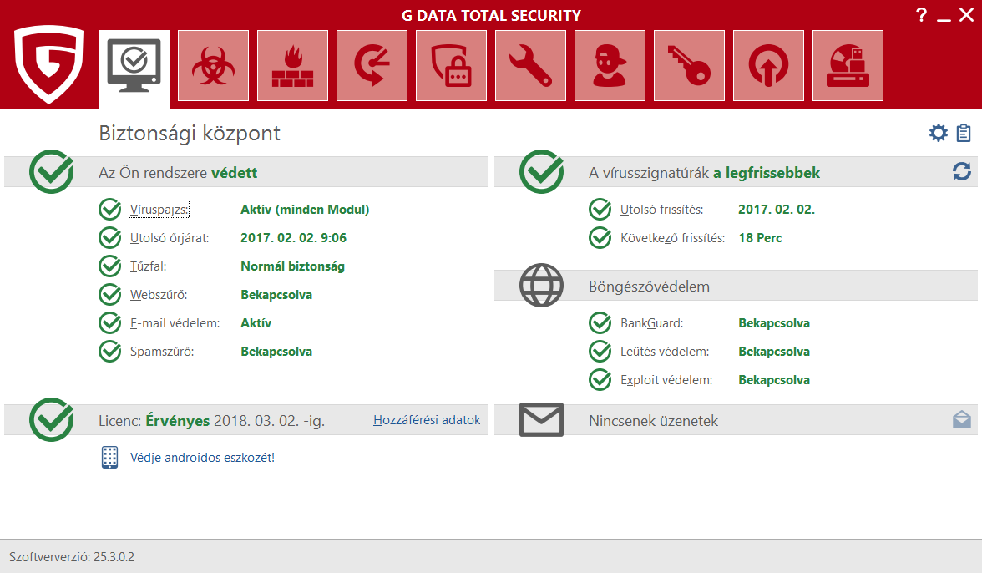Click the Biztonsági központ heading

click(x=189, y=134)
